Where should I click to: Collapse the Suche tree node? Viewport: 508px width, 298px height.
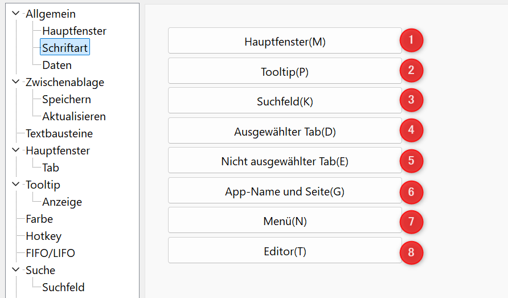(15, 270)
